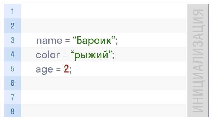
Task: Click the vertical ИНИЦИАЛИЗАЦИЯ side tab
Action: coord(198,61)
